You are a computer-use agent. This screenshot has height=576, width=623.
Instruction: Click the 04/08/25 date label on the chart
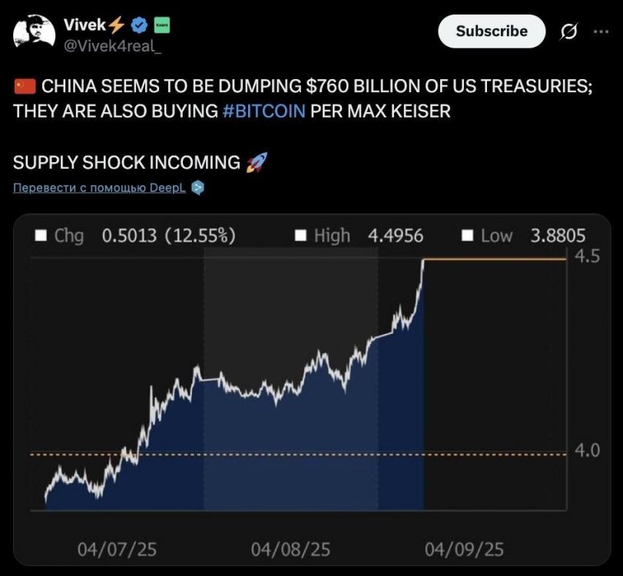click(x=290, y=548)
